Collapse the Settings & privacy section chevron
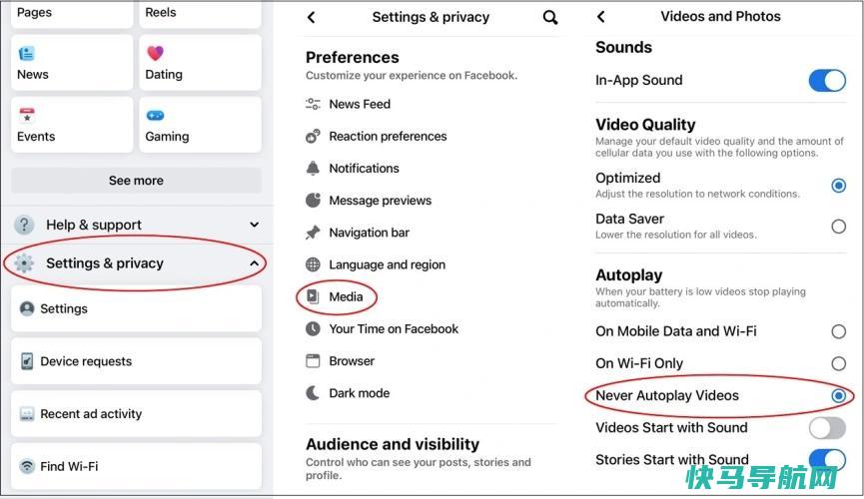Image resolution: width=864 pixels, height=499 pixels. pyautogui.click(x=254, y=263)
